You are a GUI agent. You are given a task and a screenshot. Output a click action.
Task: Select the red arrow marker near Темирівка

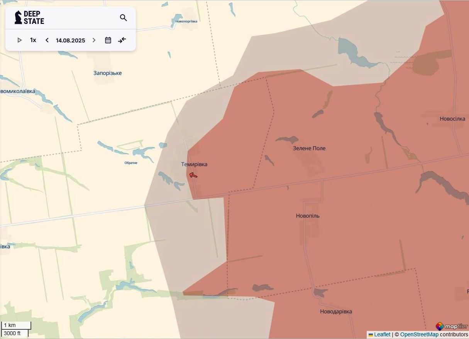[193, 174]
